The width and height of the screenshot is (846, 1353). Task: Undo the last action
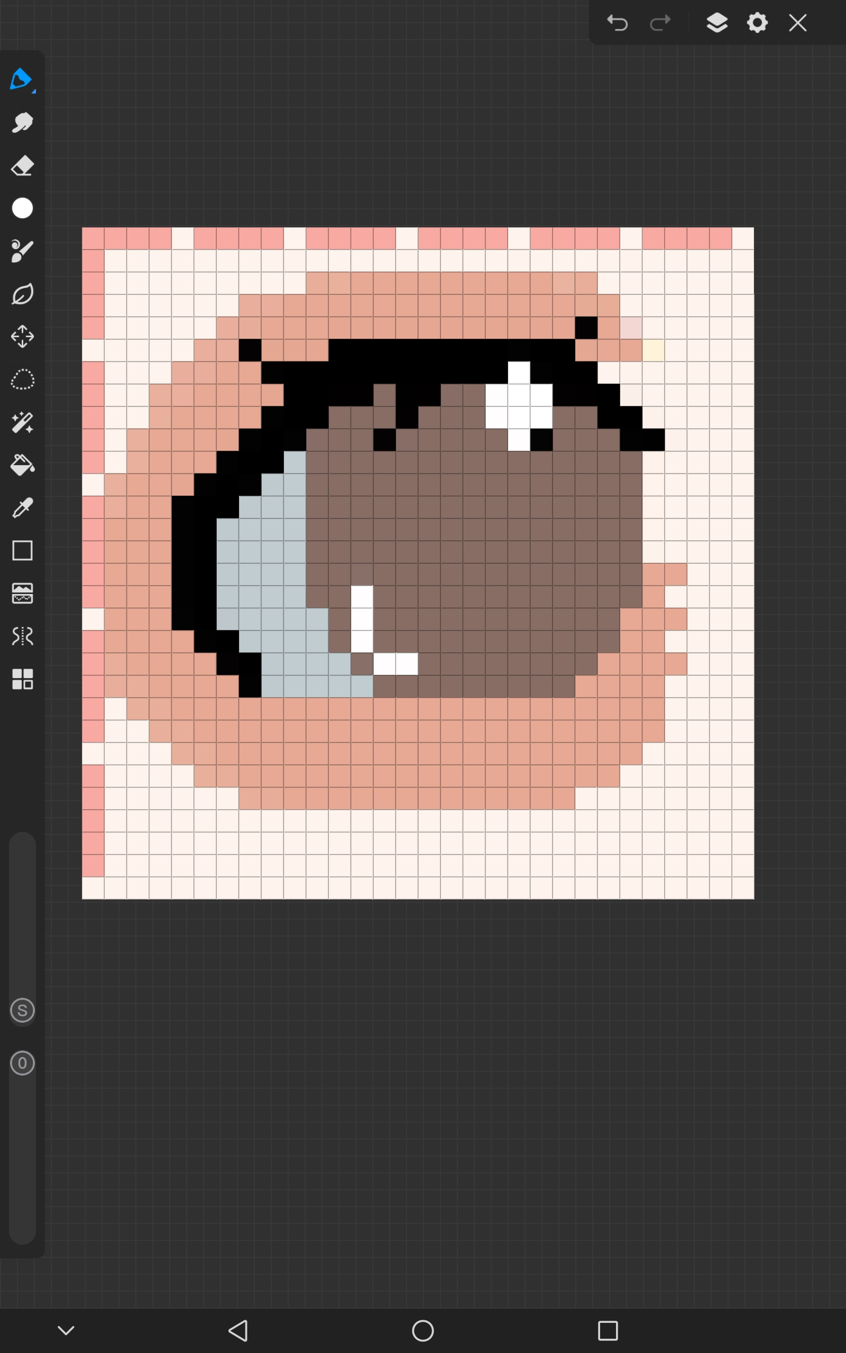617,23
